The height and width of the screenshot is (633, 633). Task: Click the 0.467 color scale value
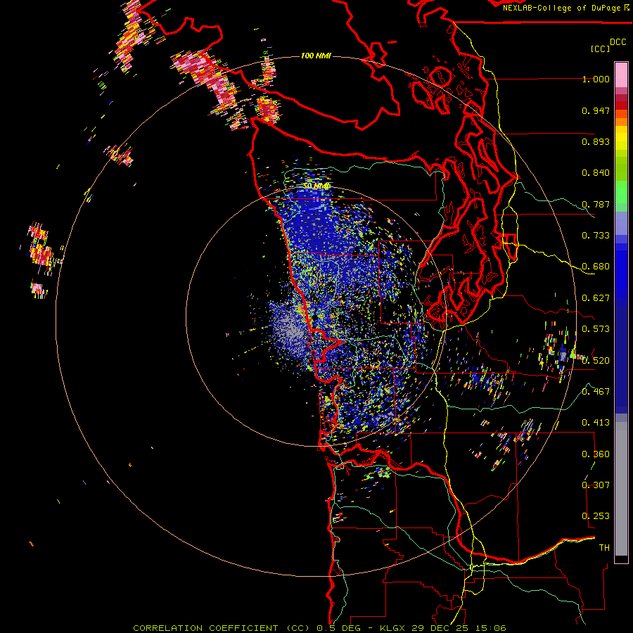(x=596, y=391)
